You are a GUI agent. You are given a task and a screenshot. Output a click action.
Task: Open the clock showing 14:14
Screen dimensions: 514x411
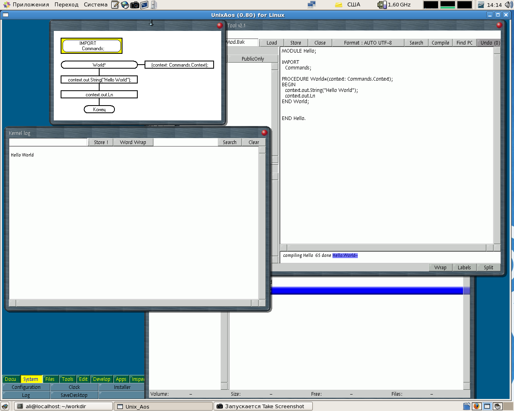point(494,5)
